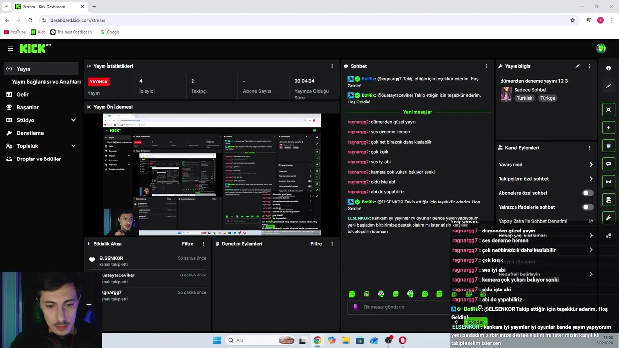
Task: Select Yayın in the left sidebar
Action: point(41,69)
